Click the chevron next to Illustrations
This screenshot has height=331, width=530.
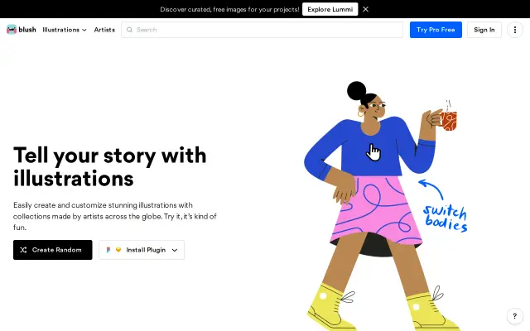point(84,30)
